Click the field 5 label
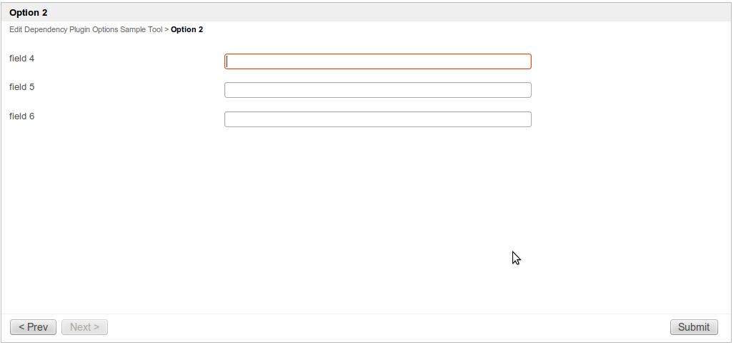Image resolution: width=736 pixels, height=345 pixels. tap(22, 87)
